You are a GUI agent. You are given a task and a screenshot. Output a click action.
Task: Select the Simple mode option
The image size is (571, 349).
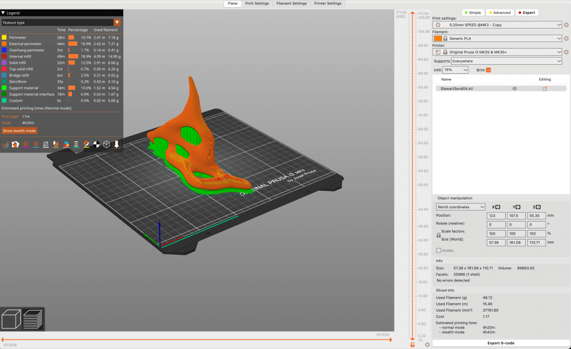coord(472,12)
